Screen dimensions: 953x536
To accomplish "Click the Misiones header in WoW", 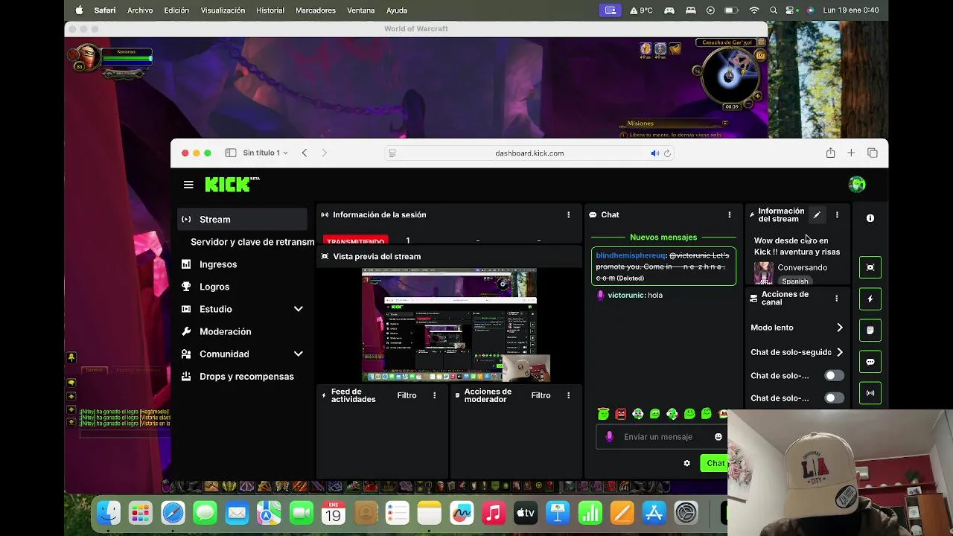I will point(640,124).
